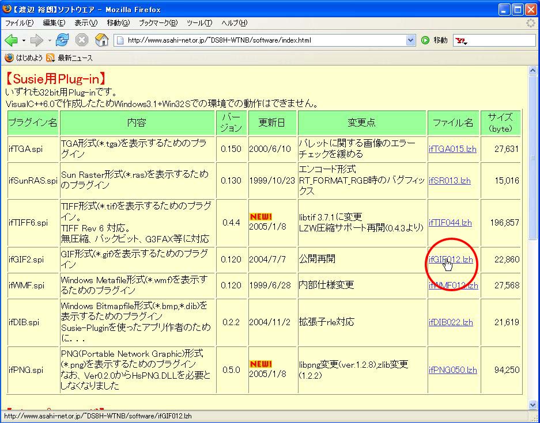Viewport: 540px width, 423px height.
Task: Click the Yahoo search engine icon
Action: [x=461, y=41]
